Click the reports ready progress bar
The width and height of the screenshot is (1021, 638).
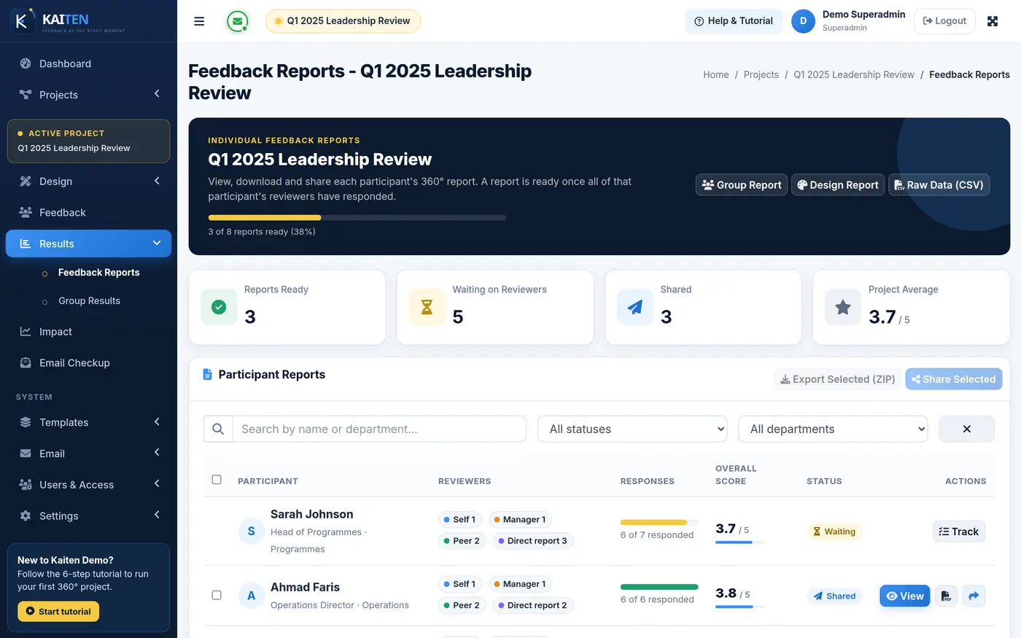coord(357,217)
